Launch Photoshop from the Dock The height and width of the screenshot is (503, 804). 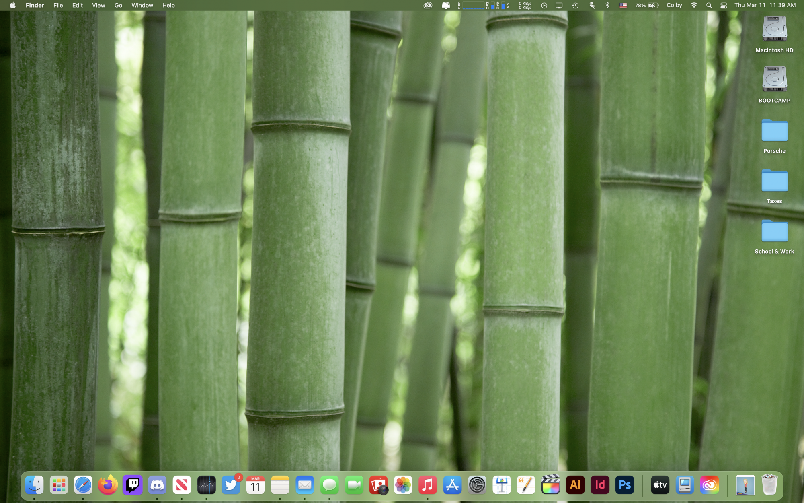click(x=624, y=485)
